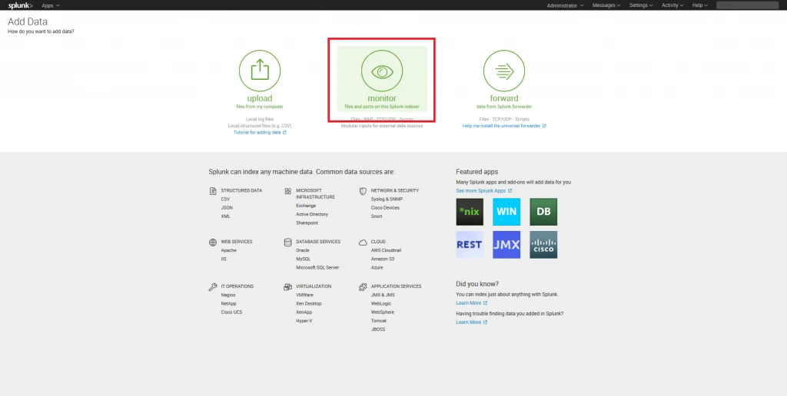Screen dimensions: 787x396
Task: Choose the forward data arrow icon
Action: [504, 71]
